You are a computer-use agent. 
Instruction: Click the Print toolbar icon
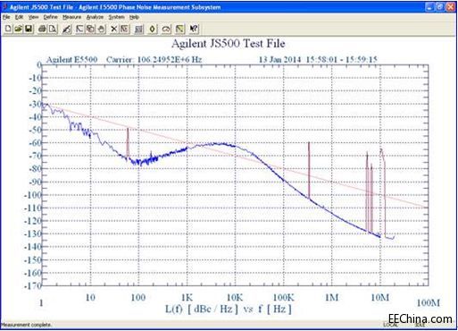click(x=42, y=29)
